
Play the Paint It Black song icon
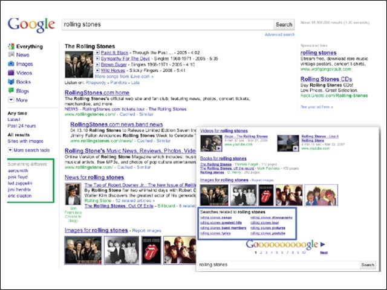coord(97,53)
